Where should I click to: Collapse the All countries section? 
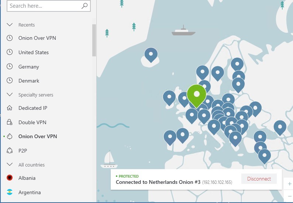(x=10, y=165)
